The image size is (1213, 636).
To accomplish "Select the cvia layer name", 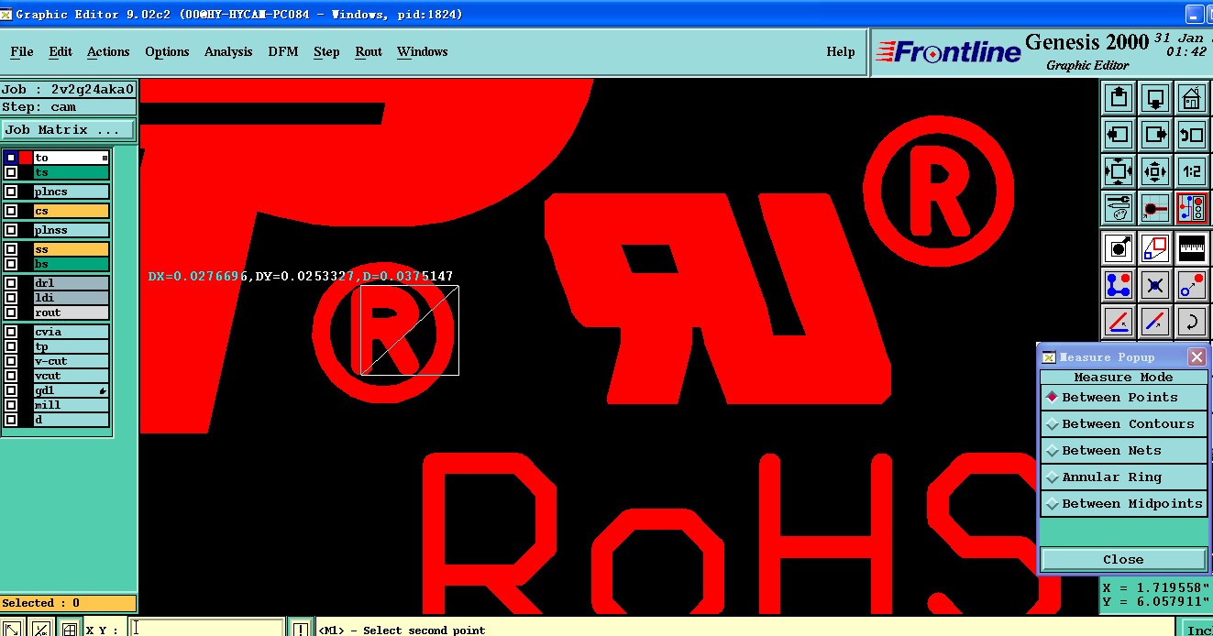I will [72, 332].
